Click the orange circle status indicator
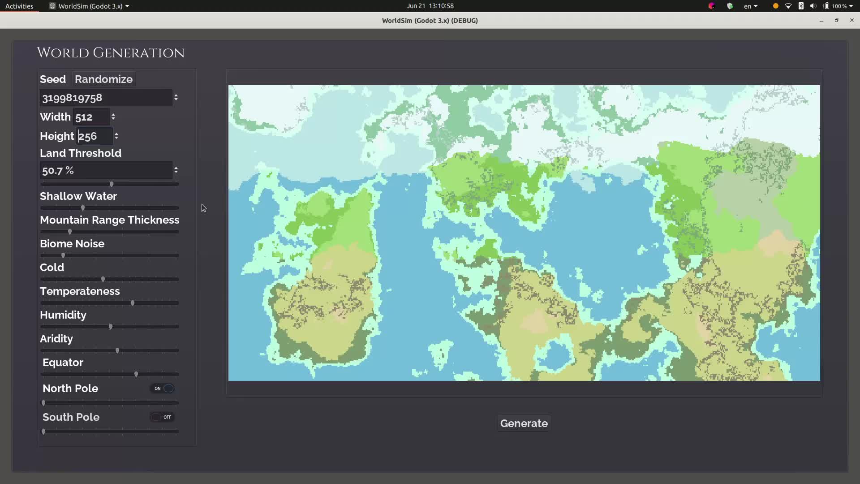 776,6
